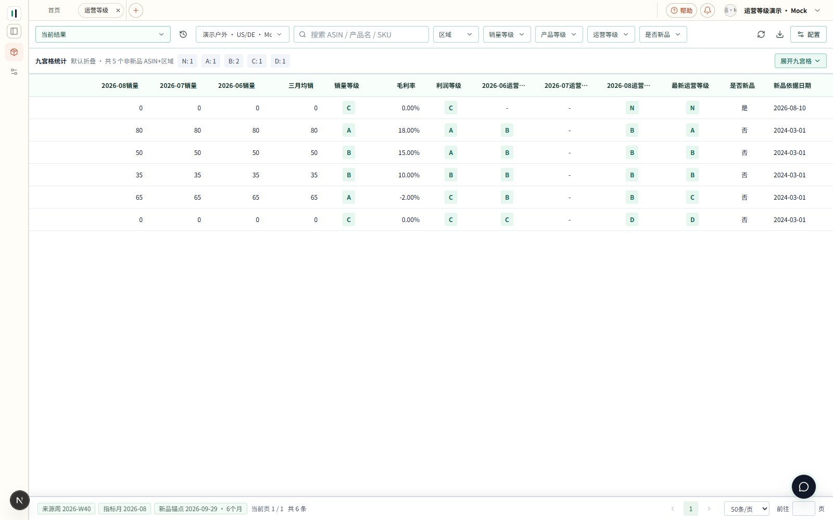Toggle the sidebar panel layout icon
833x520 pixels.
(14, 31)
